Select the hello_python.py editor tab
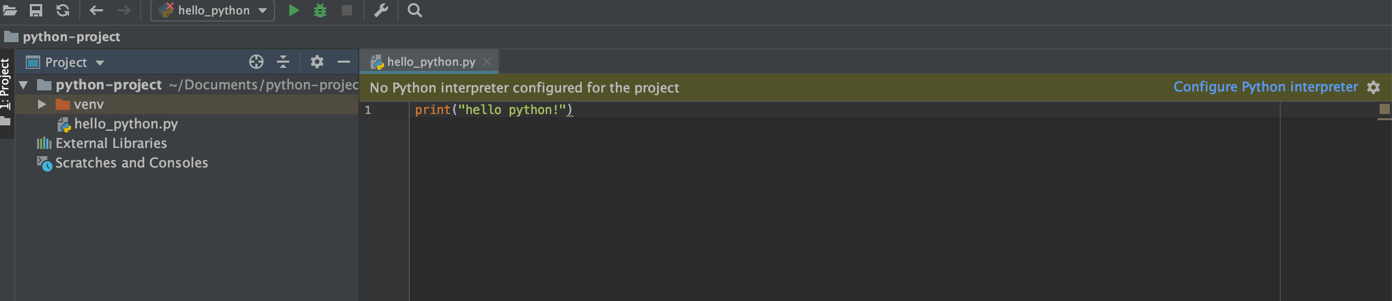Viewport: 1392px width, 301px height. point(431,62)
